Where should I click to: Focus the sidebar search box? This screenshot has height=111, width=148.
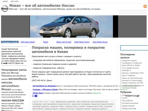point(134,48)
